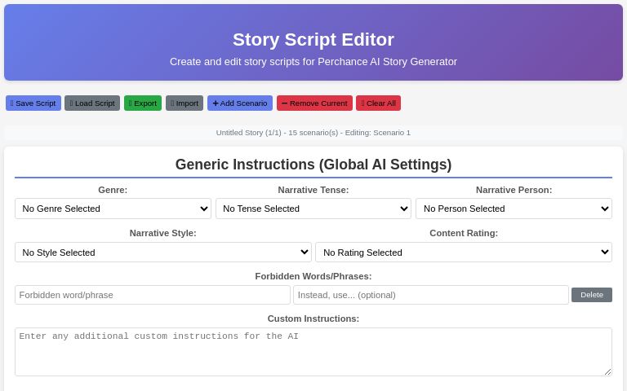Focus the Forbidden word/phrase input
This screenshot has height=391, width=627.
(x=153, y=295)
